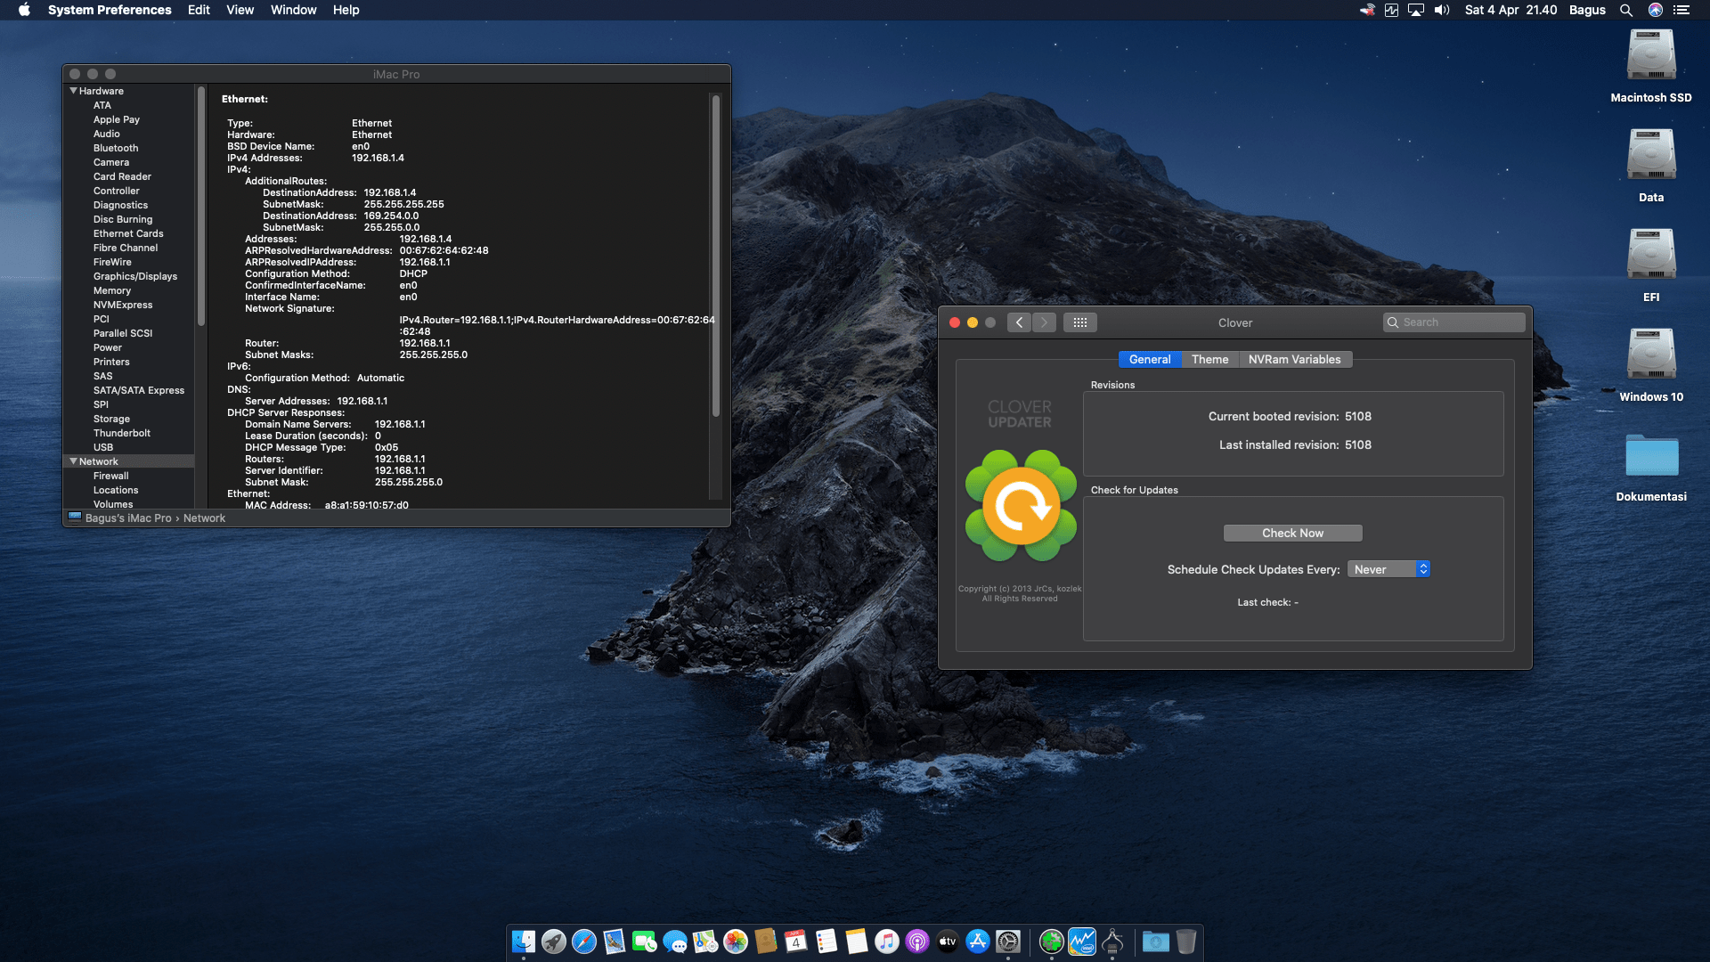Show all preferences with the grid button
Screen dimensions: 1710x962
tap(1080, 322)
